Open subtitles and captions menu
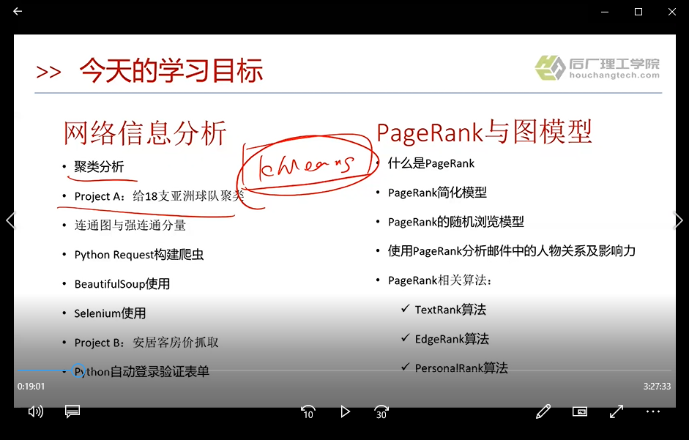This screenshot has height=440, width=689. 72,411
